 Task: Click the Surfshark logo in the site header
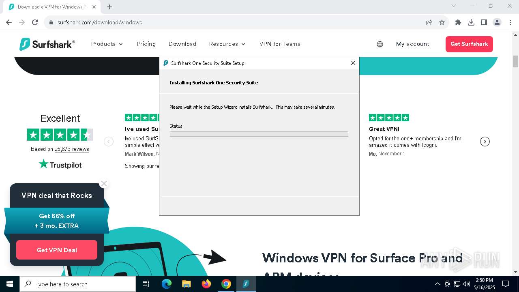(x=47, y=44)
